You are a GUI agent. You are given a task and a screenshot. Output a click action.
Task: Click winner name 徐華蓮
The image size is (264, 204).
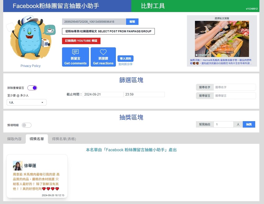30,166
